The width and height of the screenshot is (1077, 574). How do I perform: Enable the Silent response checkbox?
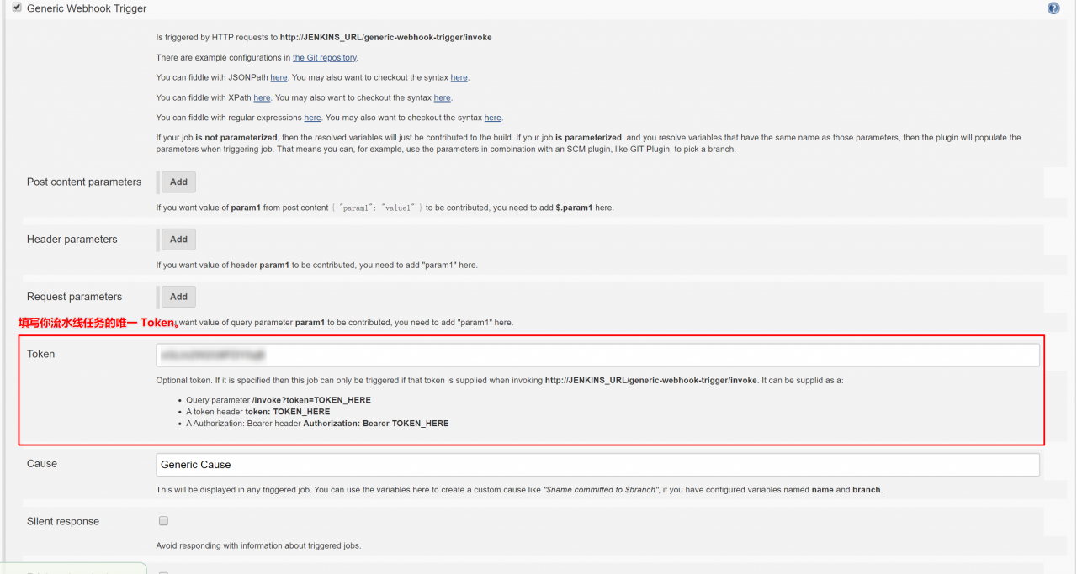click(163, 521)
